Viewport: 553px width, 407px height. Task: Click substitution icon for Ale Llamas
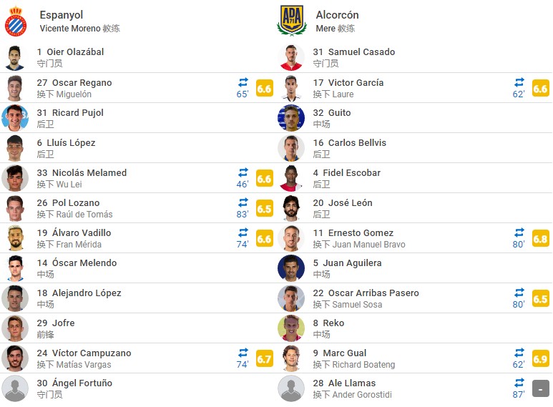(519, 383)
